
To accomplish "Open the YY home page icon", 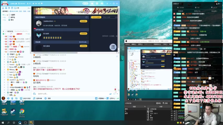I will (92, 3).
